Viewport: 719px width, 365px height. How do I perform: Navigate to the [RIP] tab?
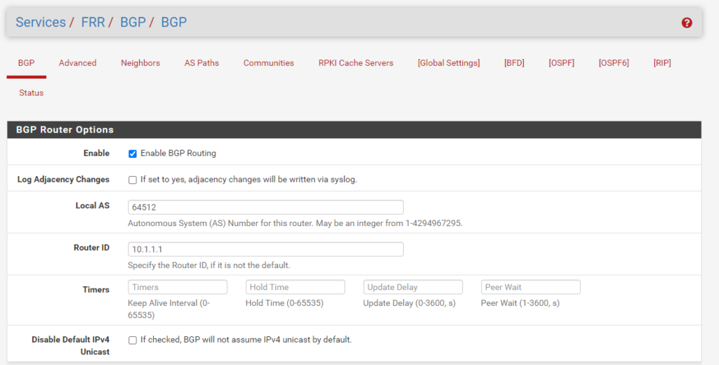(x=661, y=63)
